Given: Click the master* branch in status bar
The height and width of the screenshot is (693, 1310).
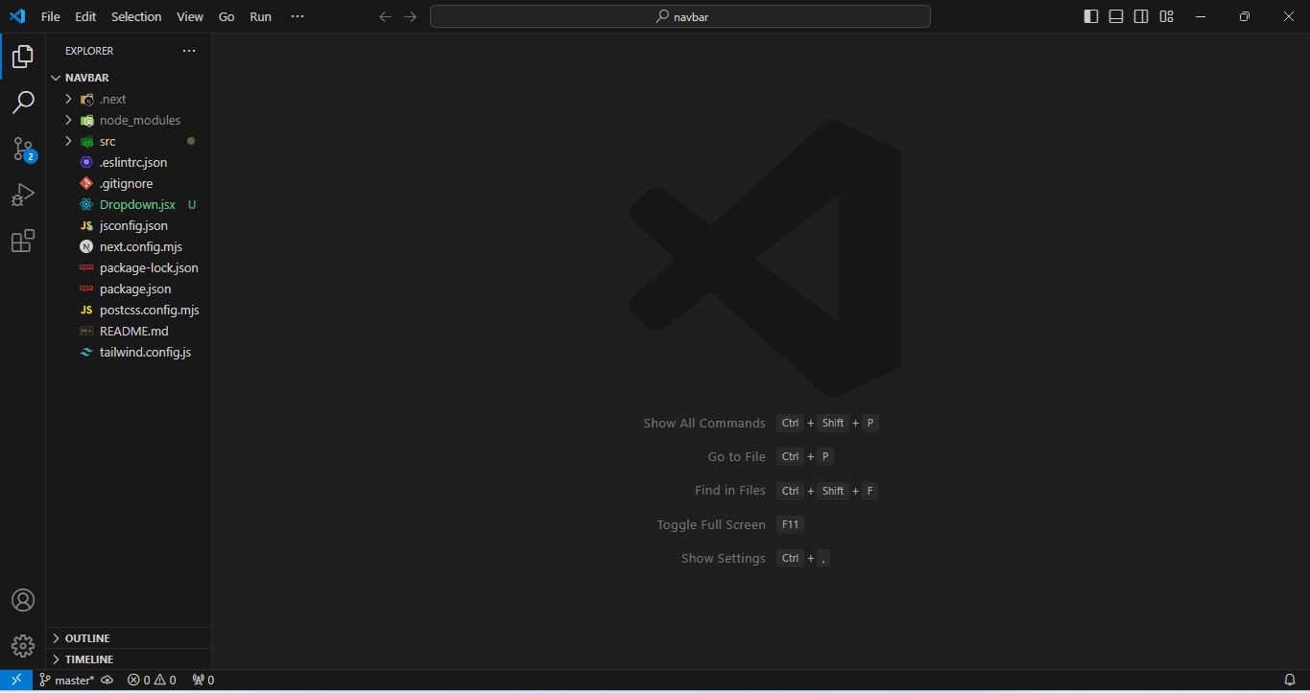Looking at the screenshot, I should pyautogui.click(x=66, y=680).
